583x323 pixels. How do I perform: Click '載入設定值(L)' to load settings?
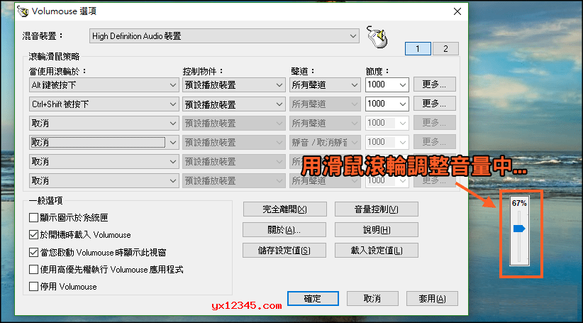pyautogui.click(x=377, y=250)
